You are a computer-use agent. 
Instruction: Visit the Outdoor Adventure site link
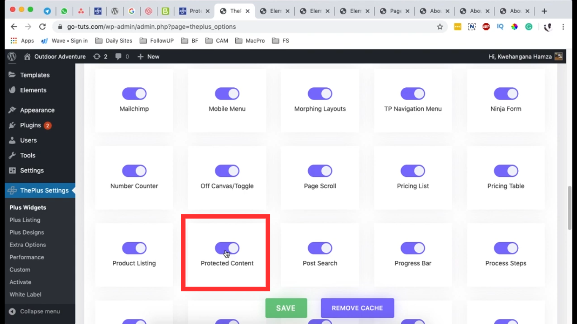tap(54, 57)
